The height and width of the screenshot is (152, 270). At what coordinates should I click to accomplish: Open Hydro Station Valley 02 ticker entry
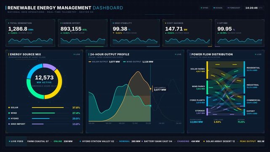[110, 141]
